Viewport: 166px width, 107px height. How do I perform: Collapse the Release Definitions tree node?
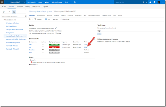coord(3,20)
